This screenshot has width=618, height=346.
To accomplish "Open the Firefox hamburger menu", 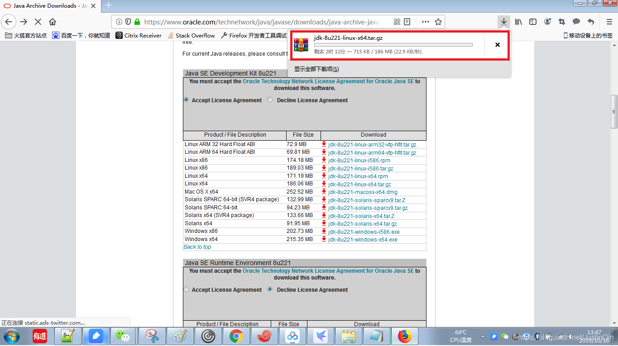I will [609, 22].
